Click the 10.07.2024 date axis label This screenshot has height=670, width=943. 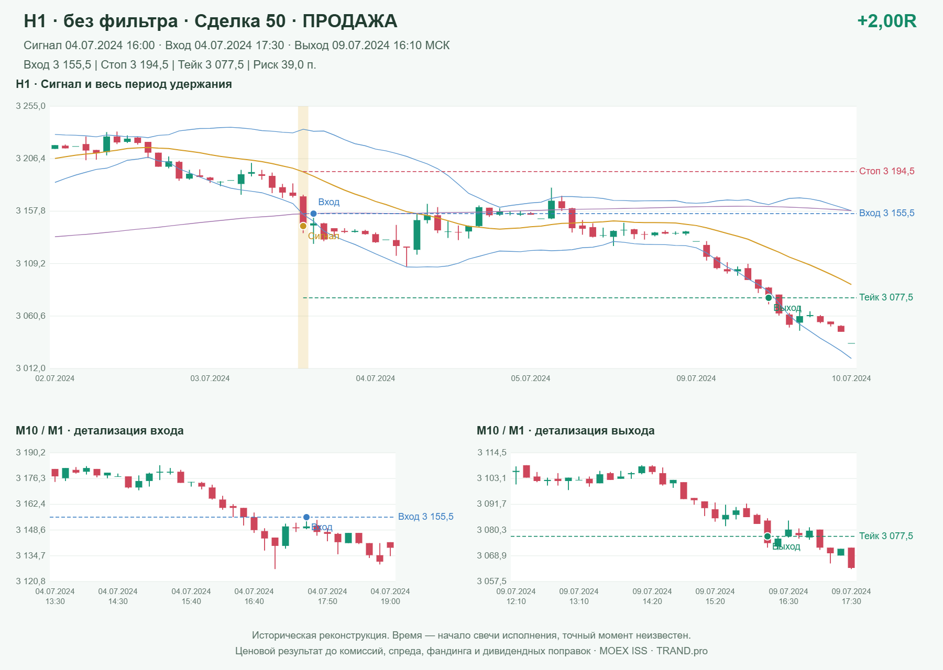click(851, 378)
